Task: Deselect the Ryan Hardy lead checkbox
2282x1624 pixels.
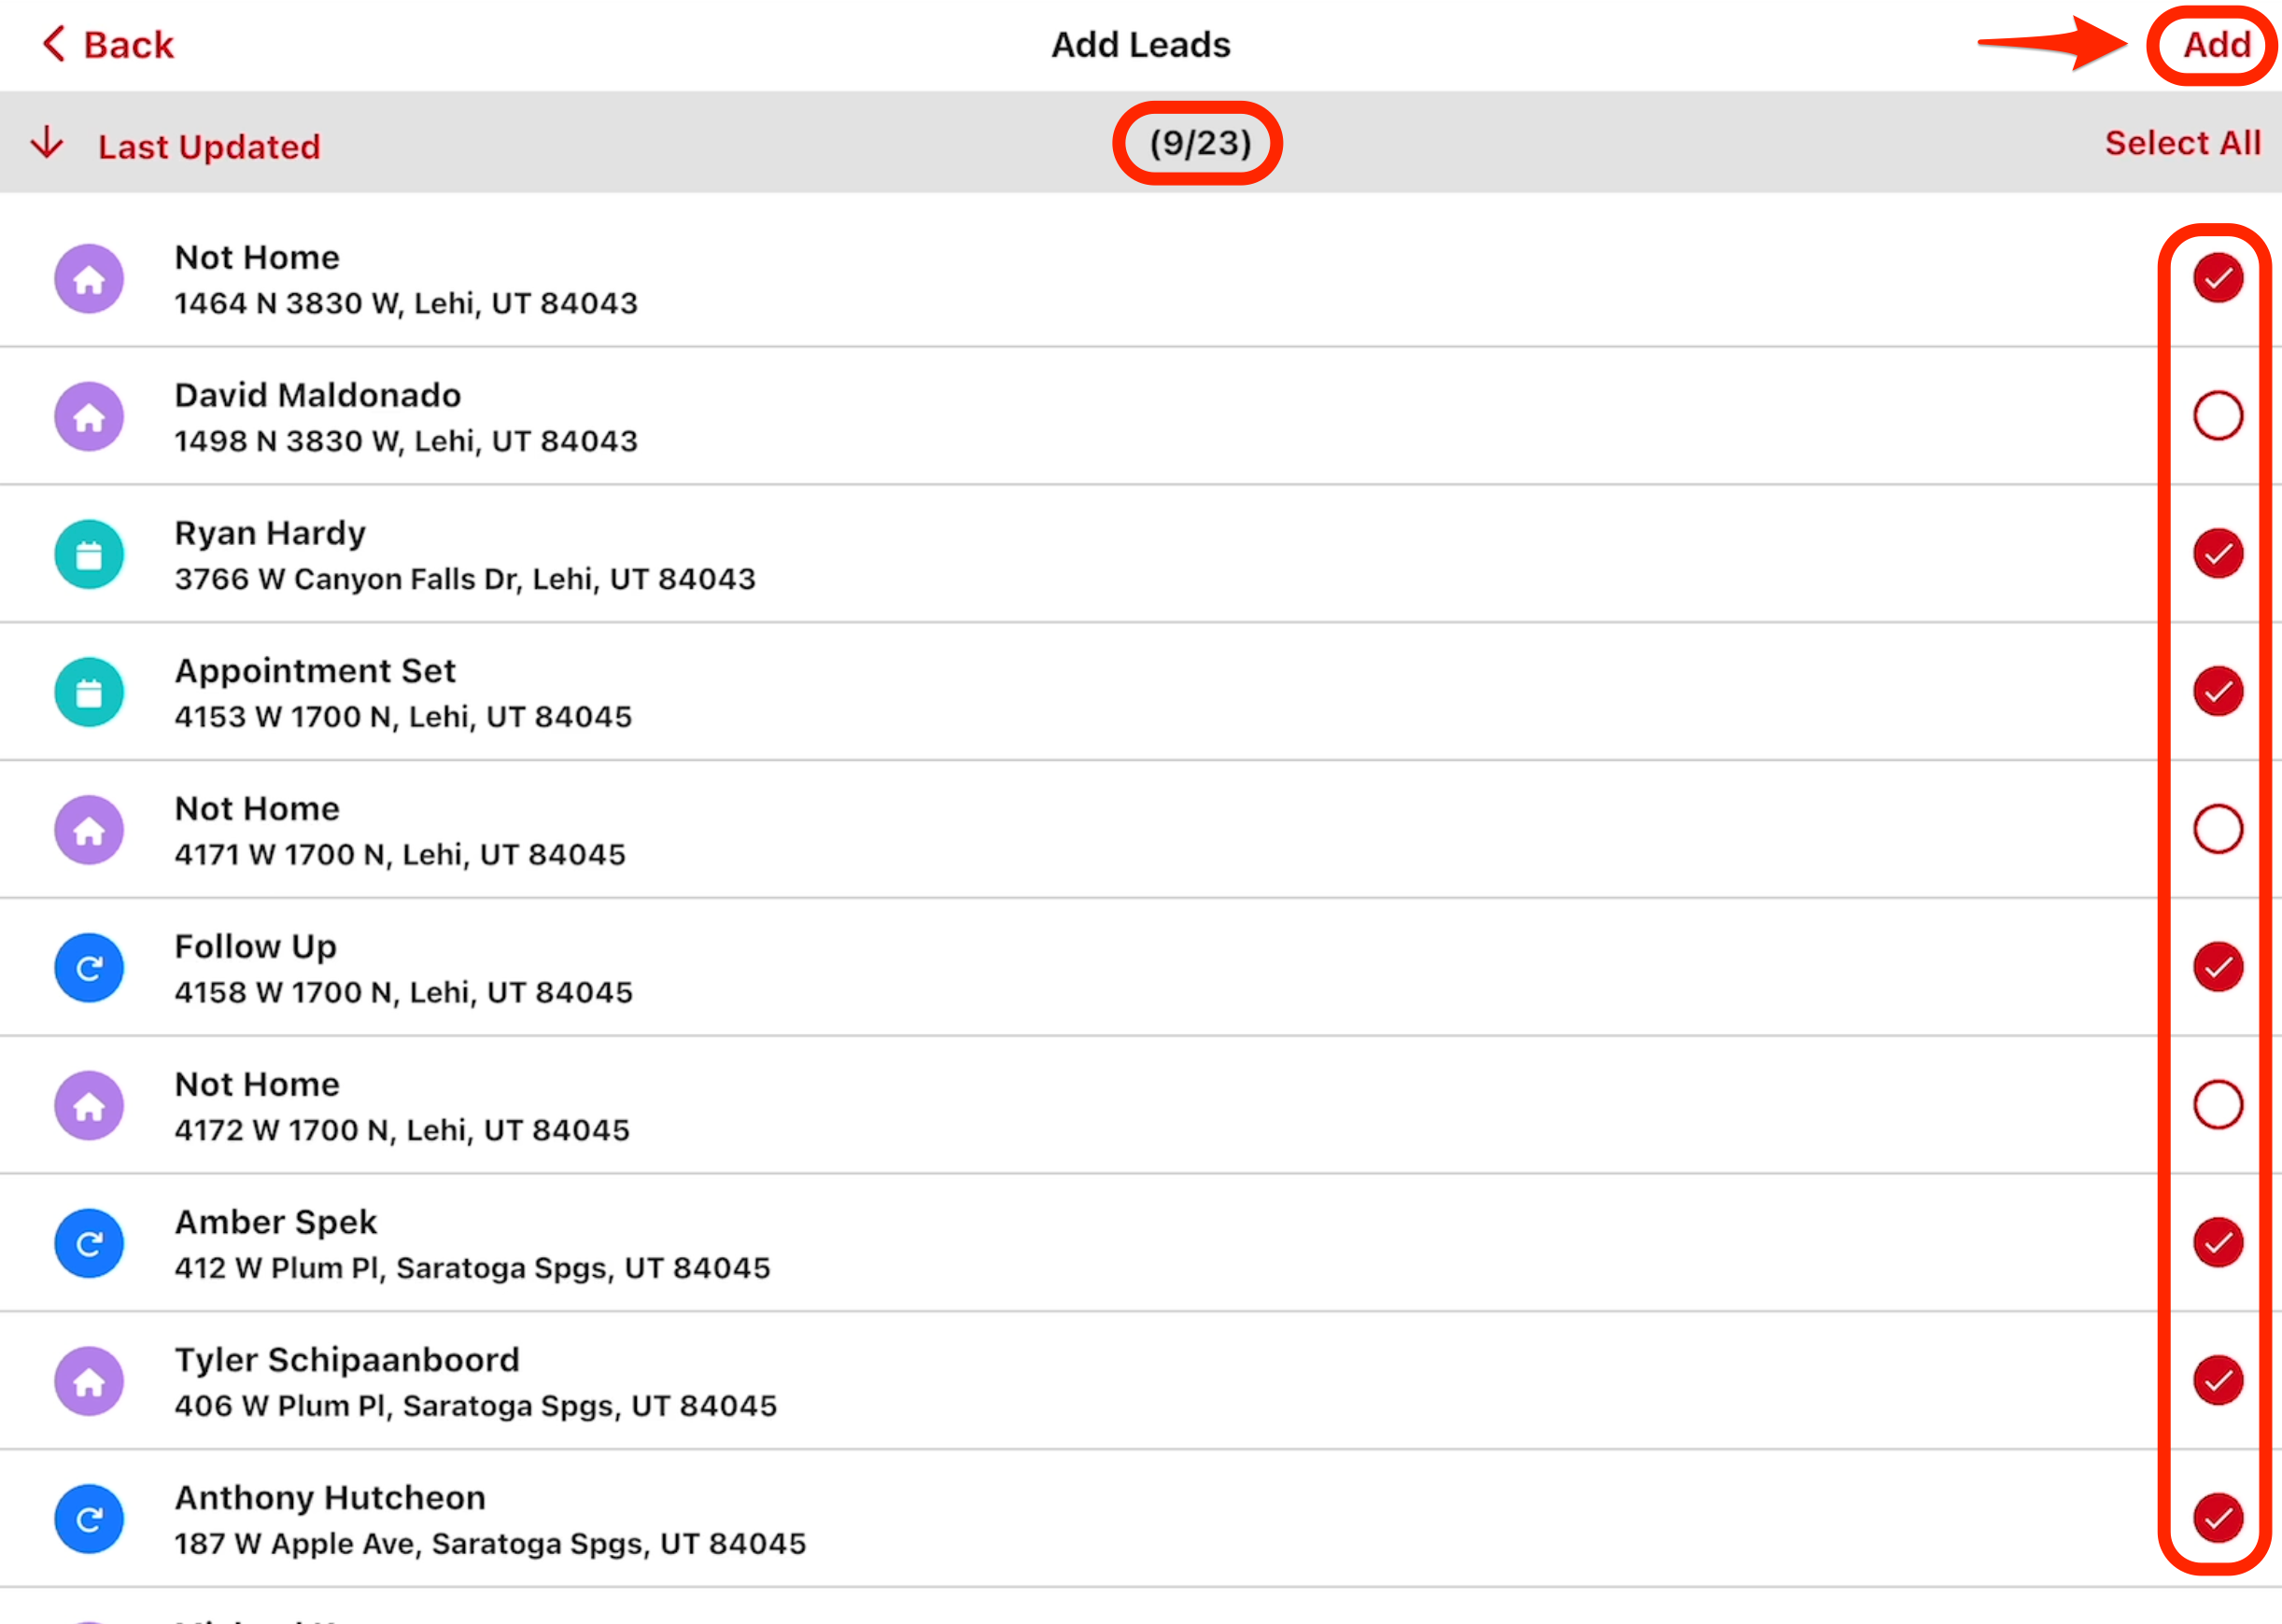Action: 2217,554
